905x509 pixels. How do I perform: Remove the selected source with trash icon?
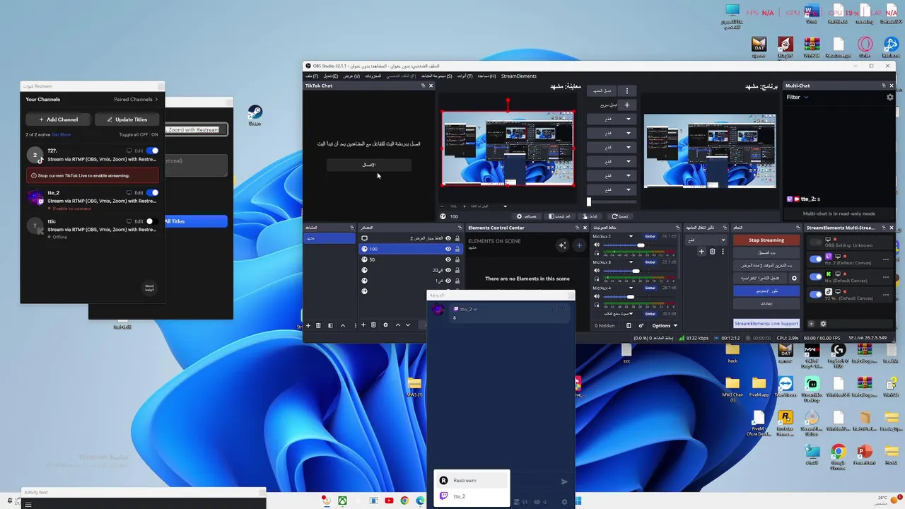(x=373, y=325)
